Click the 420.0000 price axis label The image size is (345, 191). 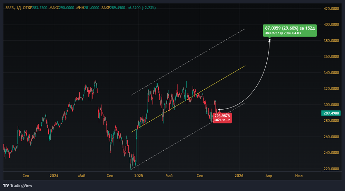point(331,9)
